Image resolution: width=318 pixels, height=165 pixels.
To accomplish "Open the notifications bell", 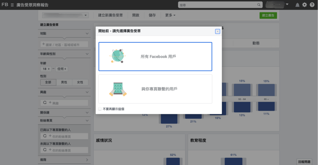I will click(x=297, y=5).
